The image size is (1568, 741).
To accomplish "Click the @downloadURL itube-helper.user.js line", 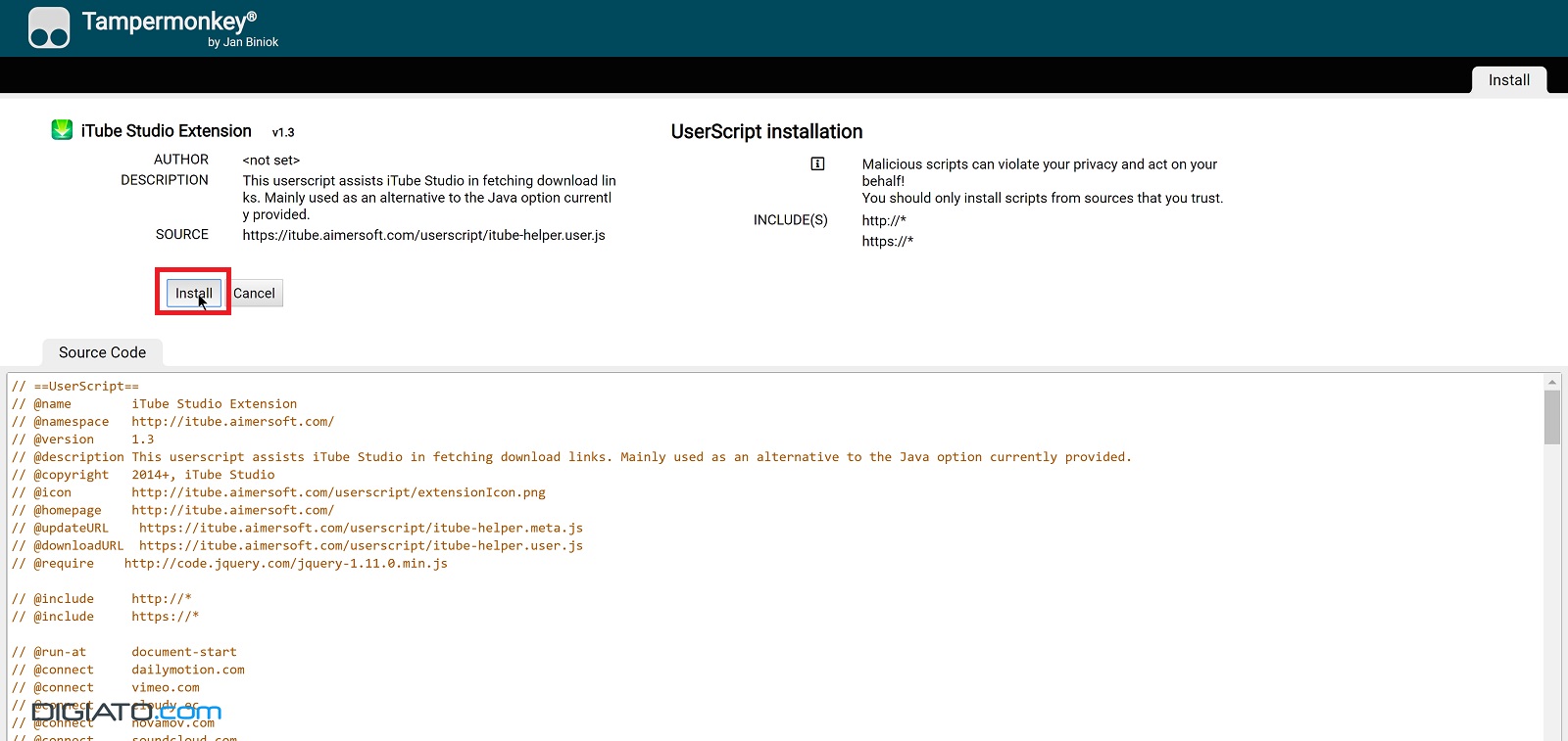I will coord(297,545).
